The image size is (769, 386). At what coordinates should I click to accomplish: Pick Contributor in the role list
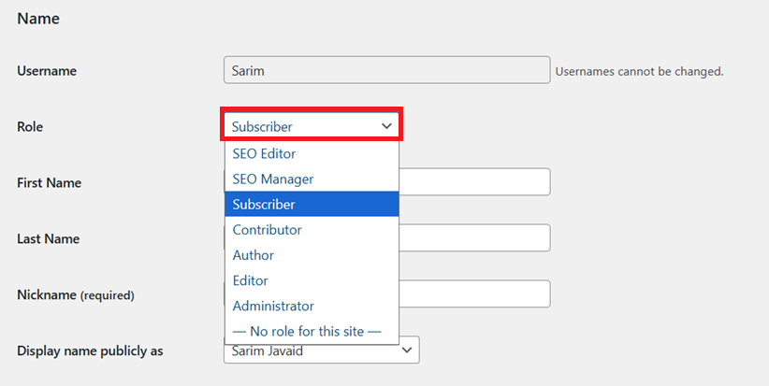pos(312,230)
